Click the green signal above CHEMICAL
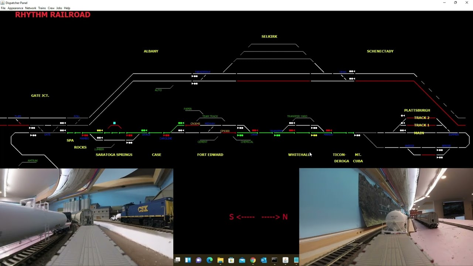This screenshot has height=266, width=473. (x=240, y=135)
